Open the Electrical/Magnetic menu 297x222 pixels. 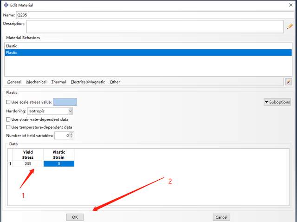[x=88, y=82]
